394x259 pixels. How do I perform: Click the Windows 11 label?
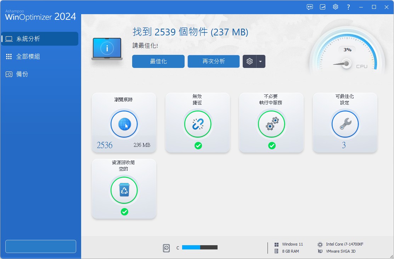[x=292, y=244]
